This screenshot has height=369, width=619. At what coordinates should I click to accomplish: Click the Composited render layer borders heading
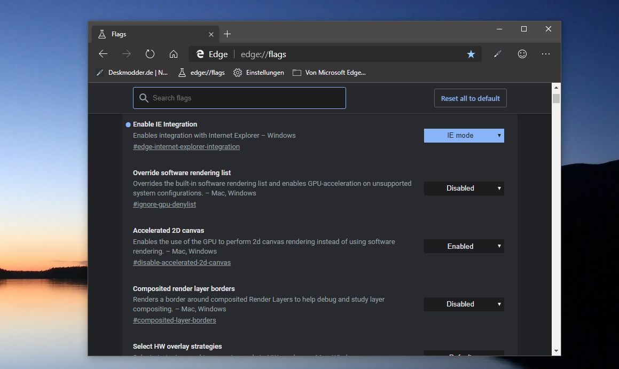(x=184, y=288)
